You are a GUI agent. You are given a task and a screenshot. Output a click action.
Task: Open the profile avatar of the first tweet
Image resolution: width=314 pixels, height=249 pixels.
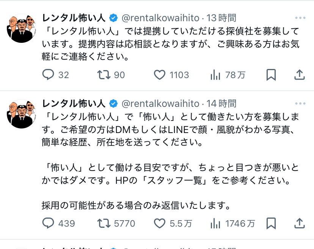point(22,28)
